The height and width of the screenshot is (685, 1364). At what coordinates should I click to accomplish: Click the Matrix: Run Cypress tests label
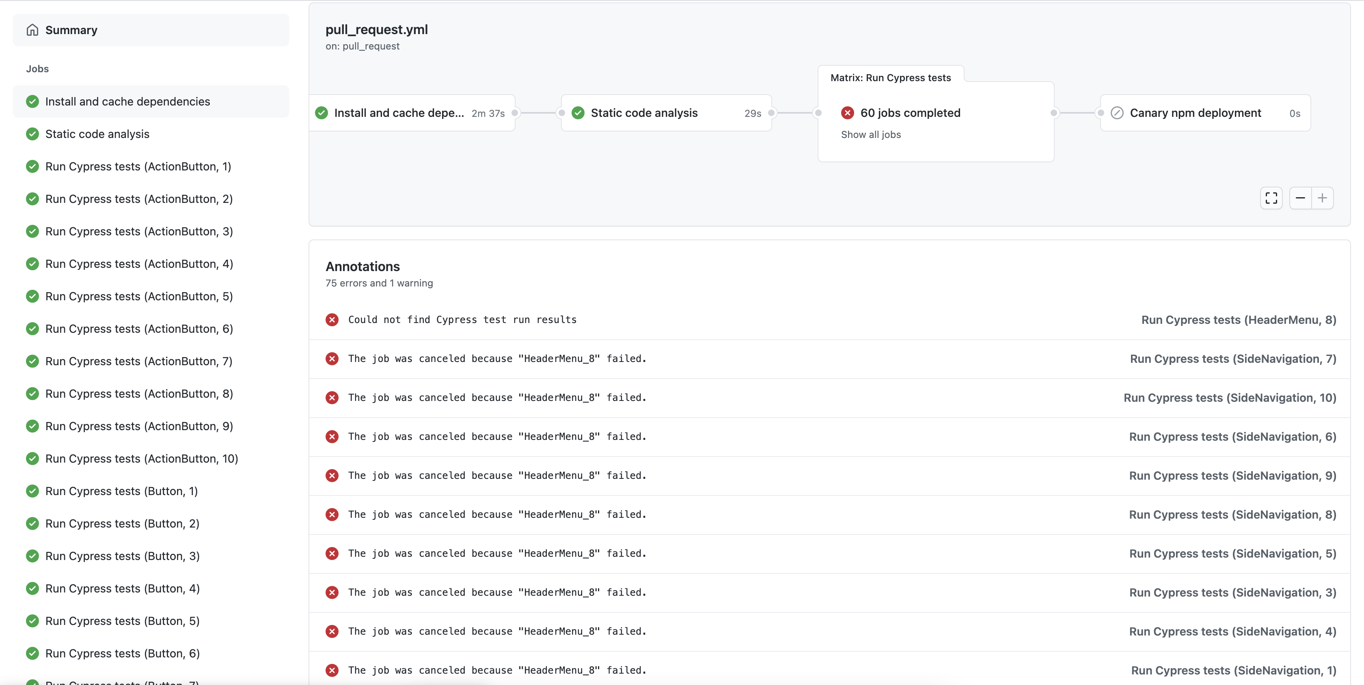tap(891, 78)
